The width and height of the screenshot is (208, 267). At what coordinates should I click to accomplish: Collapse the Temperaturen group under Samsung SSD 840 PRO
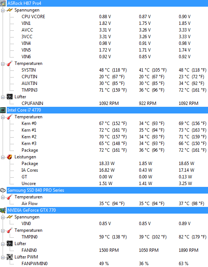pos(3,197)
